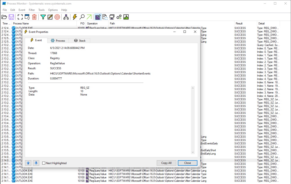Click the Length value 10
This screenshot has width=291, height=184.
[x=82, y=91]
